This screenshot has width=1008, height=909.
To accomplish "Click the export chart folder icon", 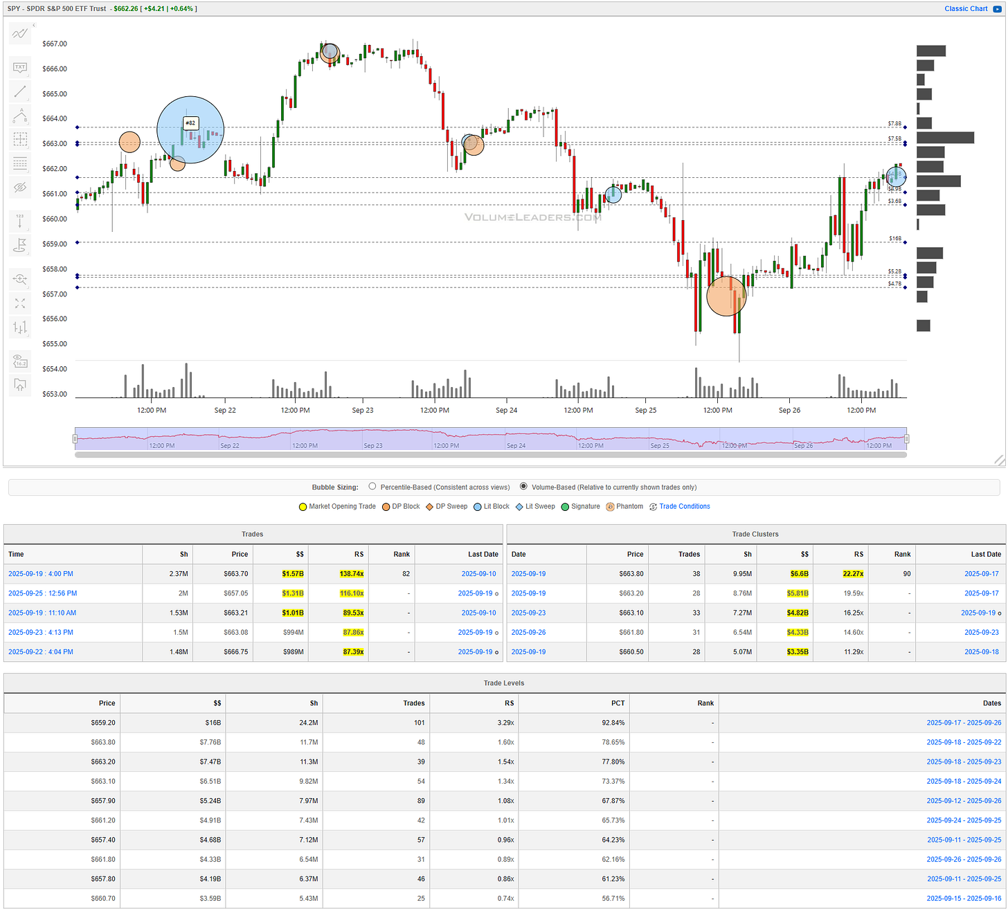I will pyautogui.click(x=20, y=385).
